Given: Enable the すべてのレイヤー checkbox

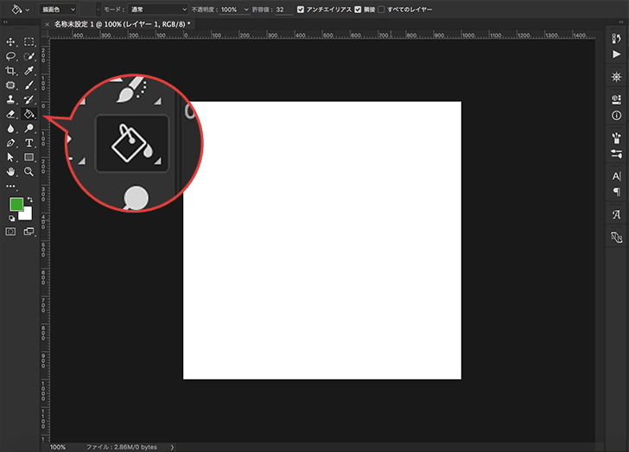Looking at the screenshot, I should tap(381, 10).
